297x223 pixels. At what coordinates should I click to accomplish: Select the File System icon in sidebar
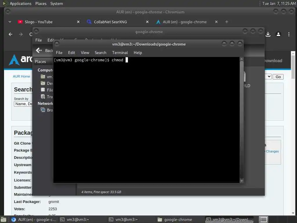43,90
